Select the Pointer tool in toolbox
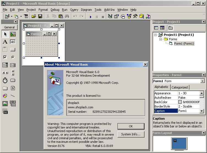 tap(5, 34)
